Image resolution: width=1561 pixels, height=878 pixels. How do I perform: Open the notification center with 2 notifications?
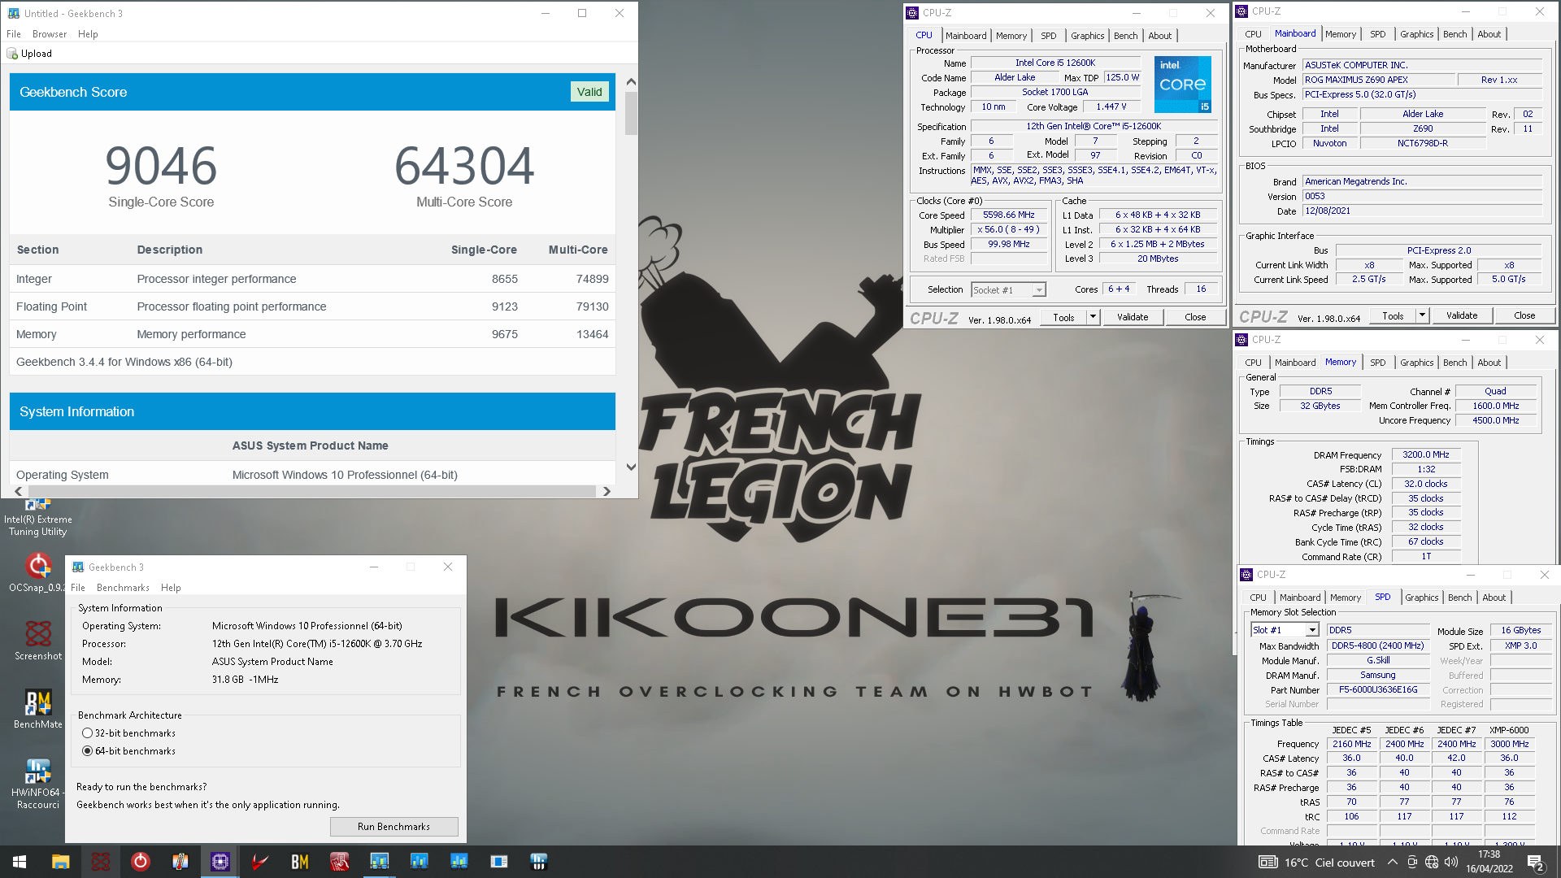(1536, 863)
